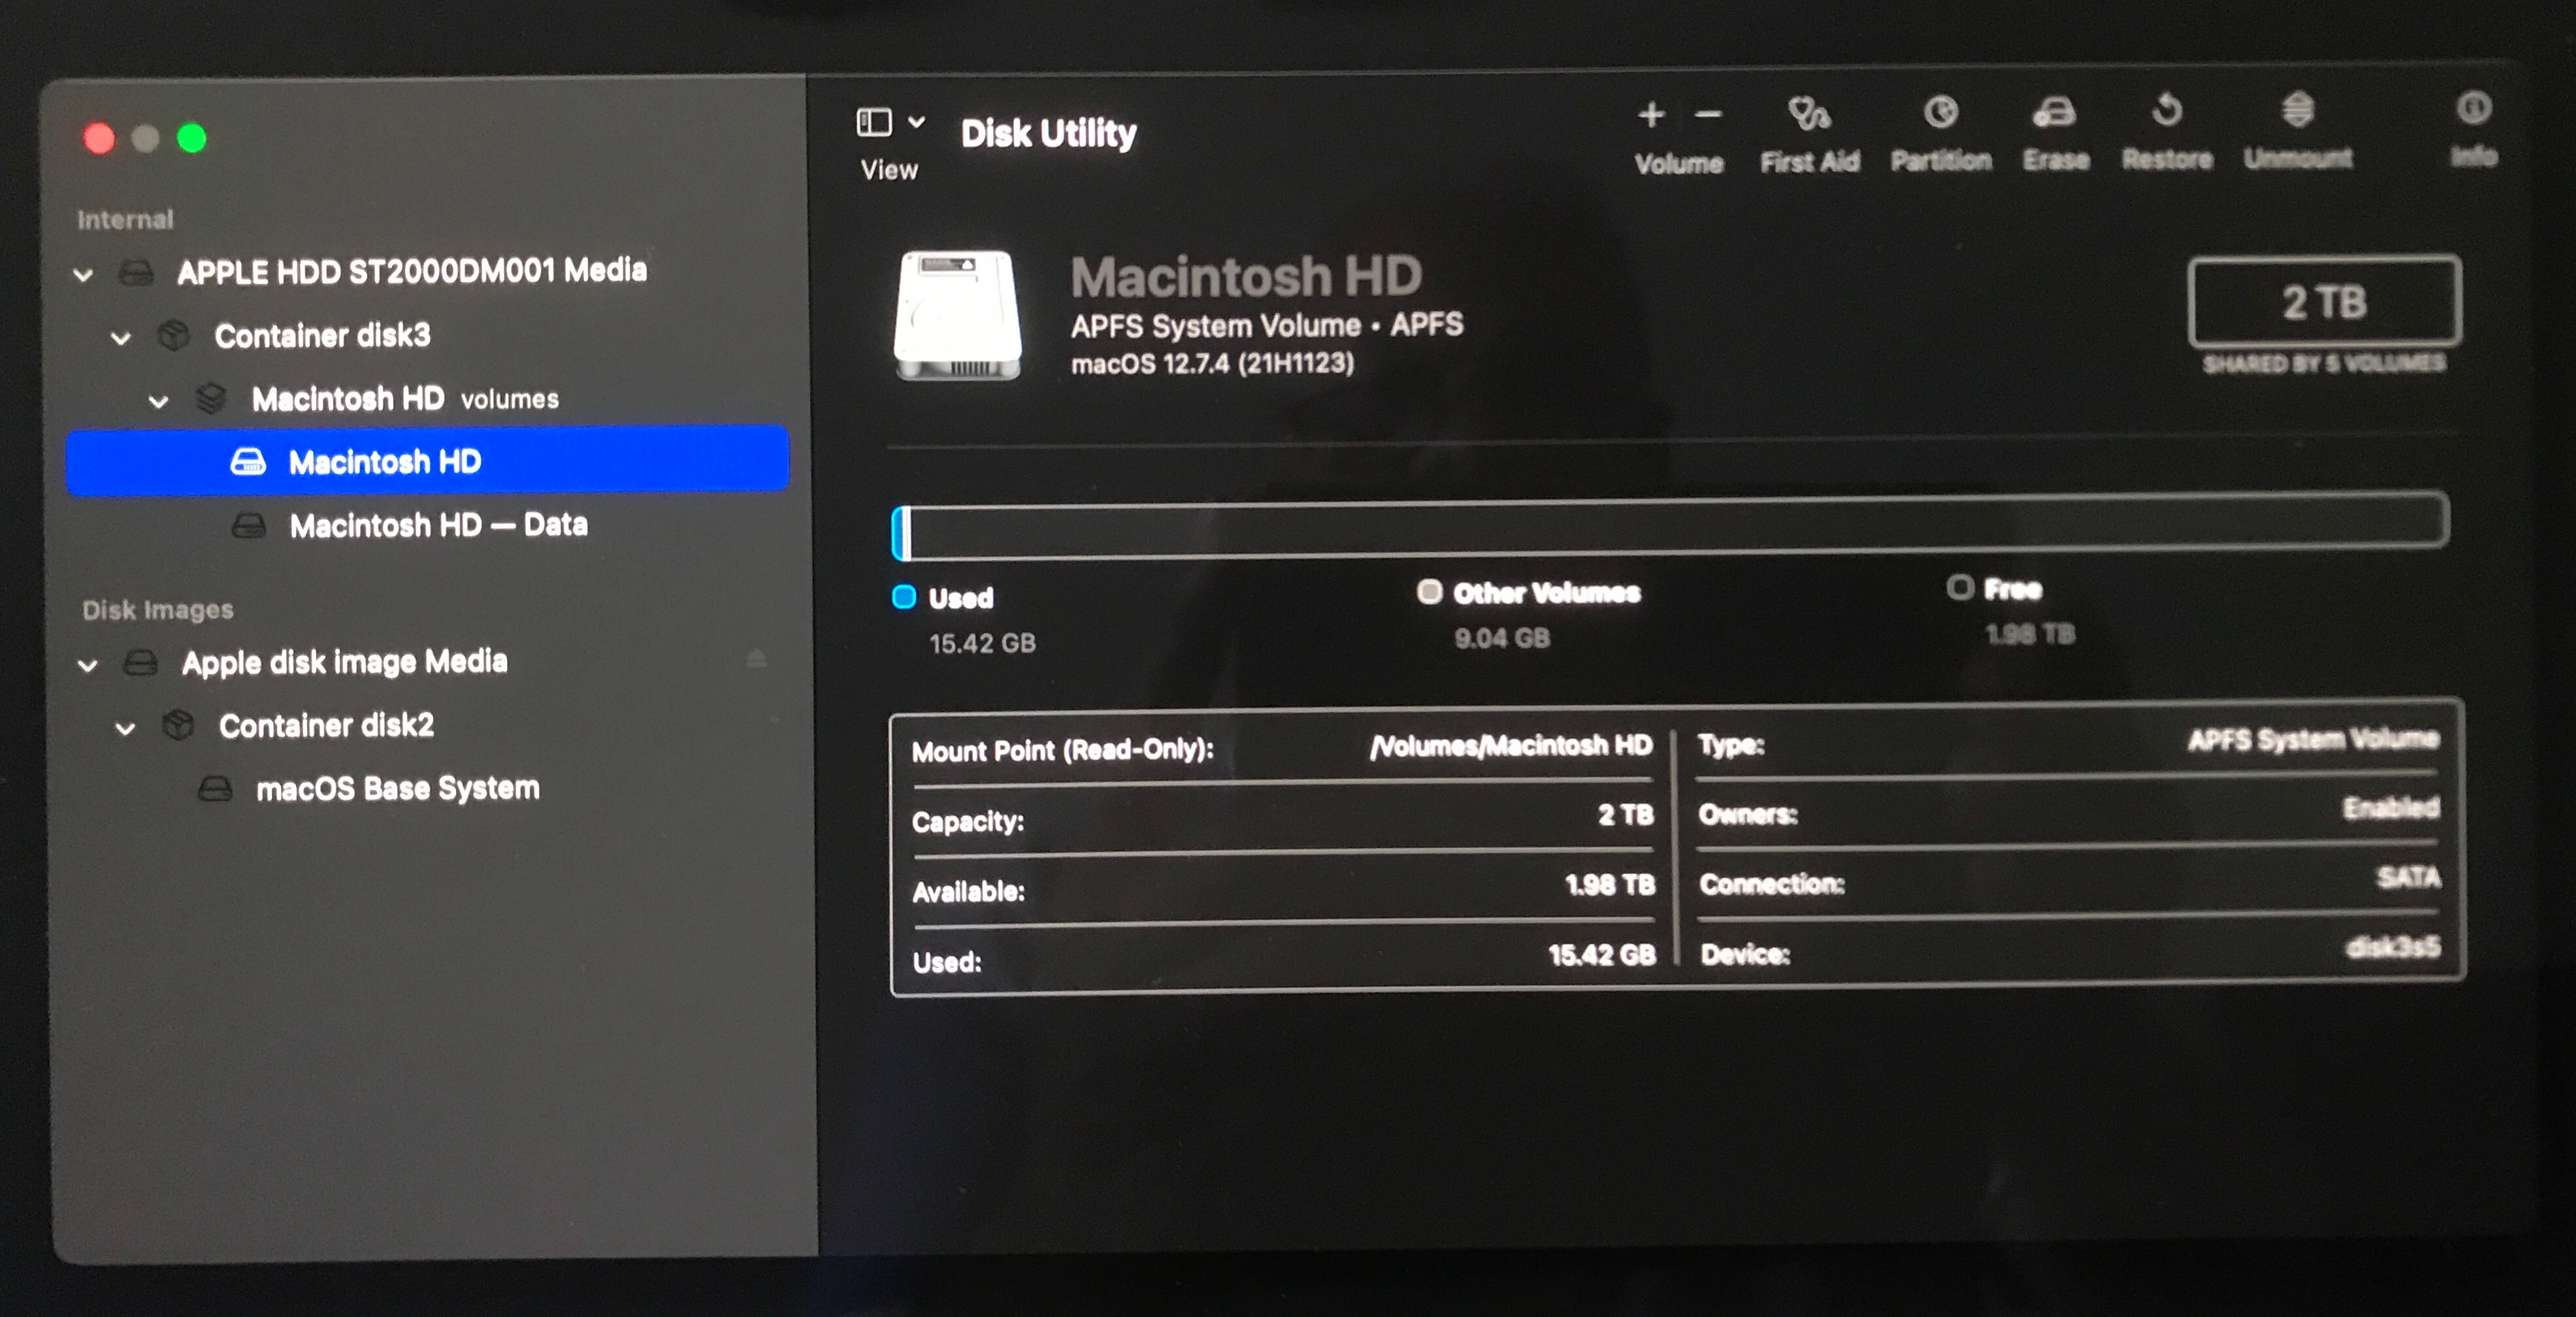Remove volume with minus icon
2576x1317 pixels.
point(1708,116)
